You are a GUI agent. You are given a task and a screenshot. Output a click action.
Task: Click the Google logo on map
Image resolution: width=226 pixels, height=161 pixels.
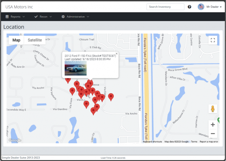[15, 140]
